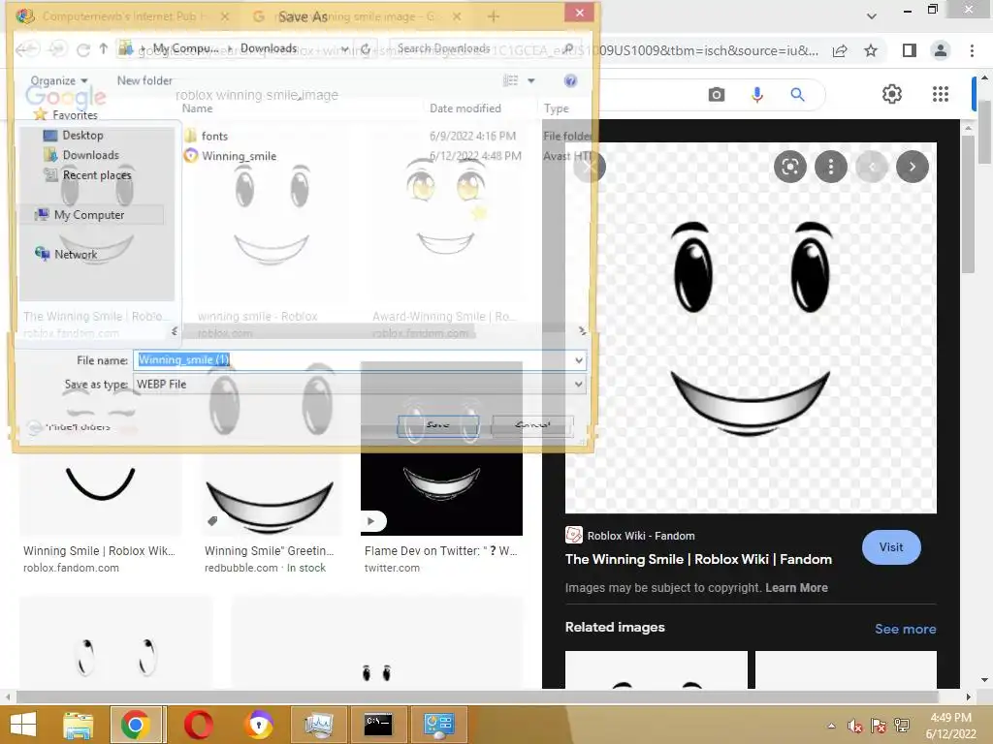Screen dimensions: 993x744
Task: Click the voice search microphone icon
Action: 756,95
